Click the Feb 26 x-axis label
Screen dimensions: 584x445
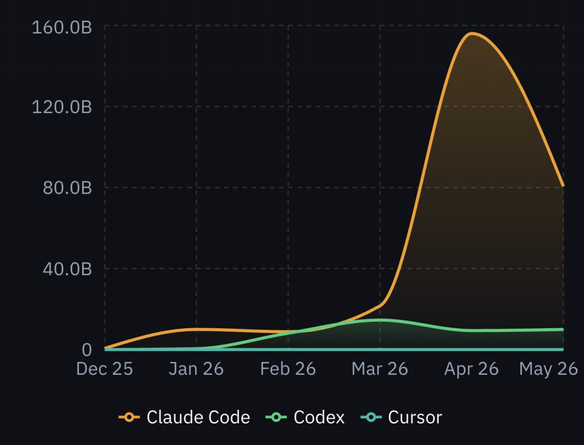click(288, 369)
